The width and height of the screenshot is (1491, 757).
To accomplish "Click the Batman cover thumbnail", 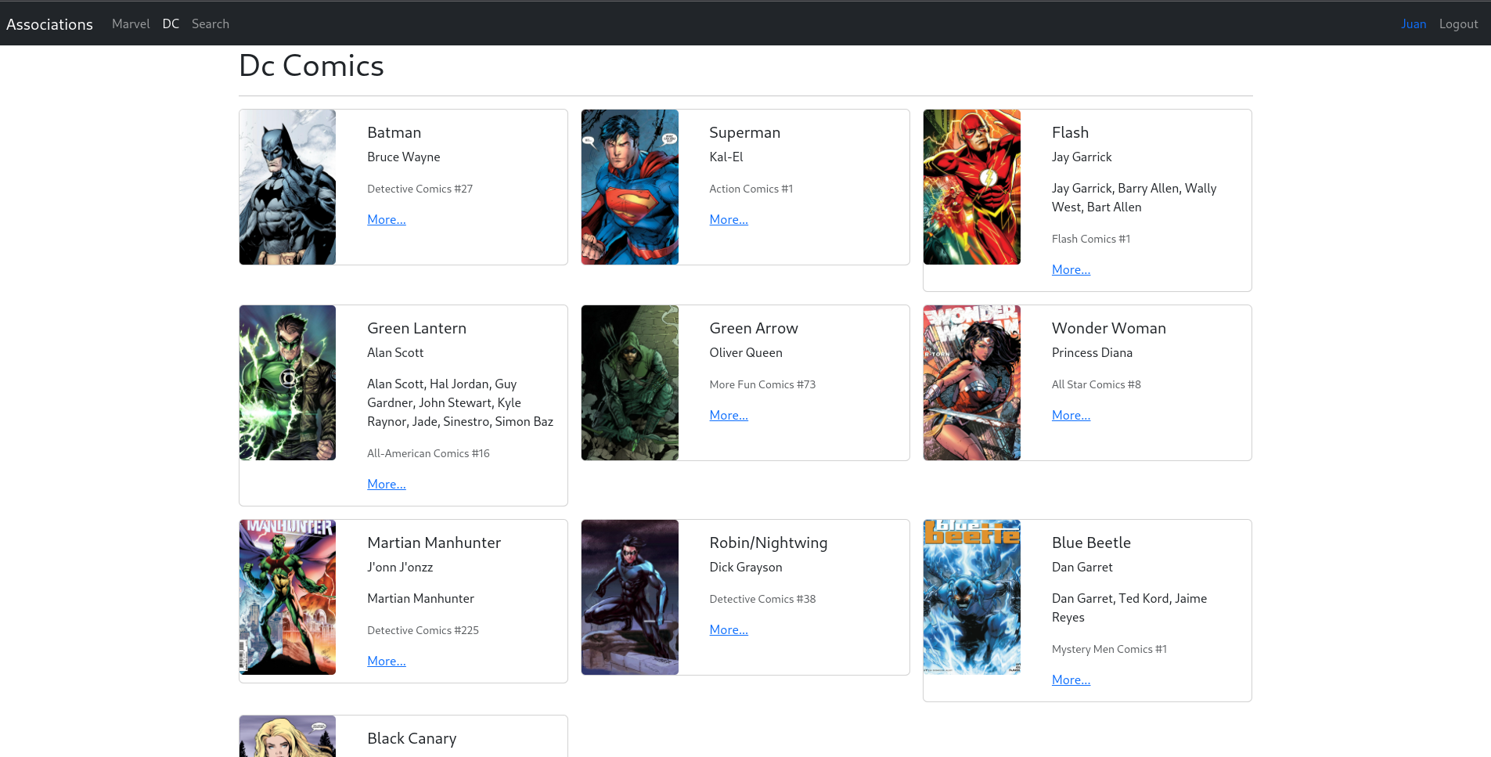I will pos(288,187).
